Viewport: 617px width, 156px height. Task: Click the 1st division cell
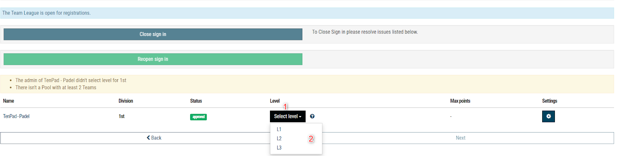pos(121,116)
